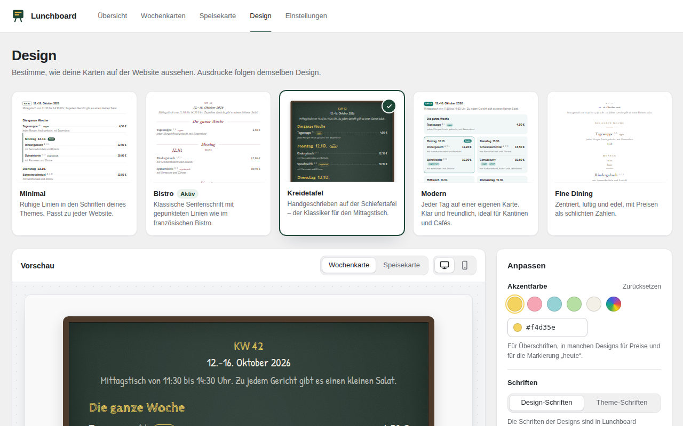Click the Anpassen panel heading

527,266
